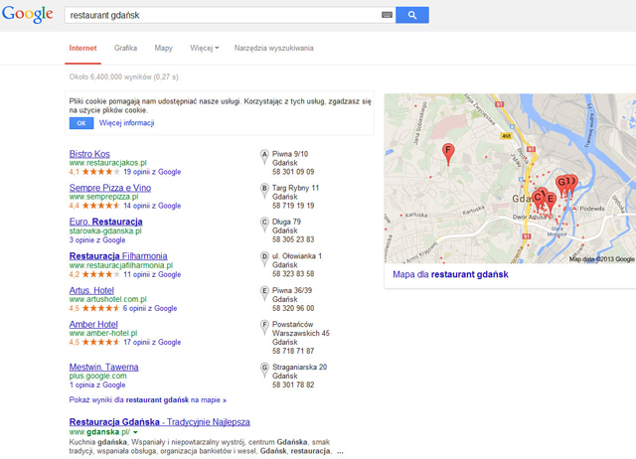Click www.restauracjakos.pl URL text
Viewport: 636px width, 459px height.
[108, 163]
